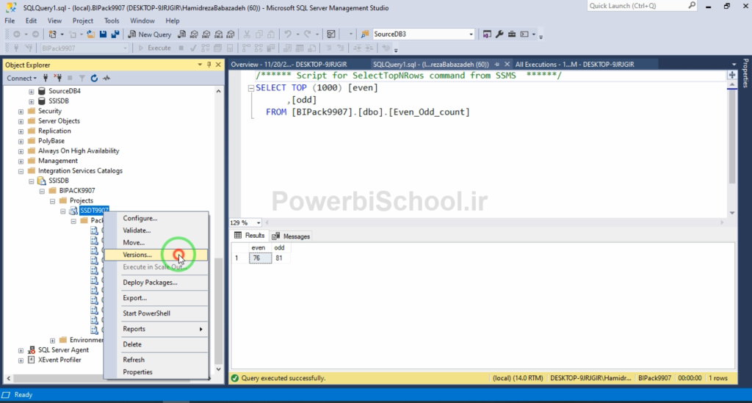Open the Tools menu

112,21
